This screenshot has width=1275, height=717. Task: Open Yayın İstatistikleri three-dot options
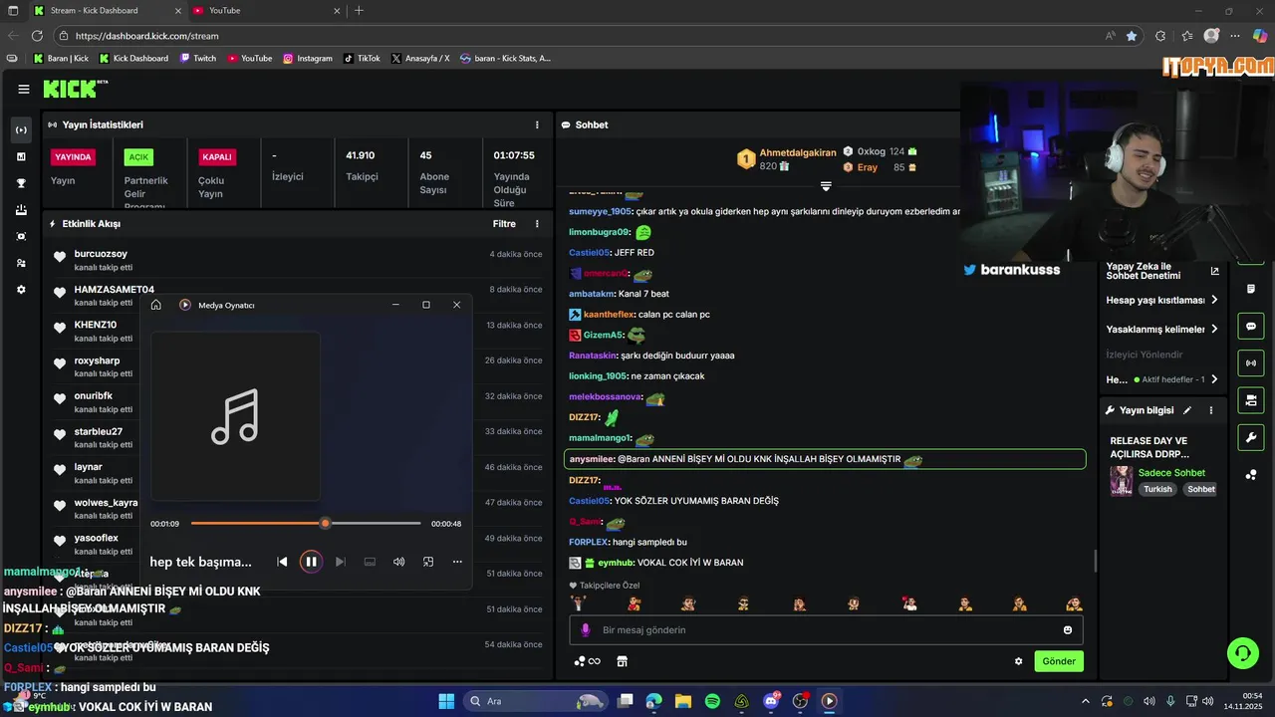537,125
